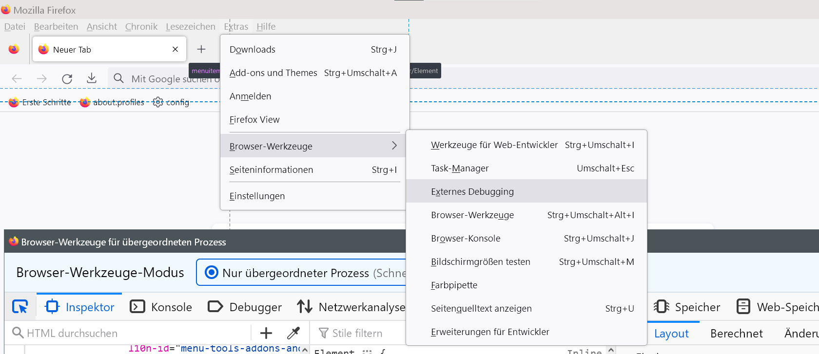Open a new tab with plus icon

pyautogui.click(x=201, y=49)
